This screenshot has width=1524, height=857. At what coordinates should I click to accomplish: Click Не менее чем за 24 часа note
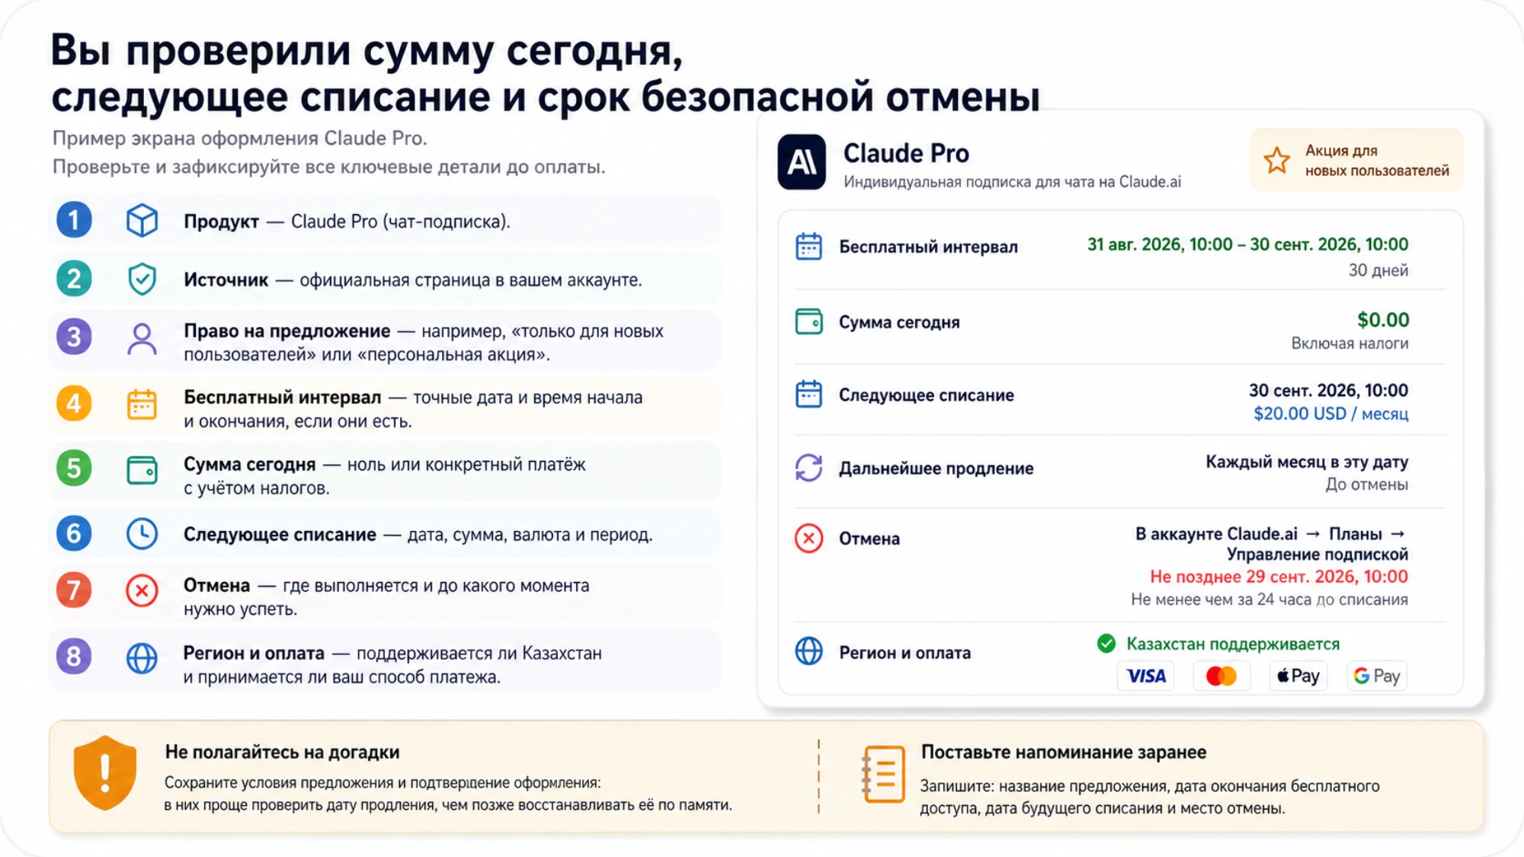pyautogui.click(x=1269, y=600)
